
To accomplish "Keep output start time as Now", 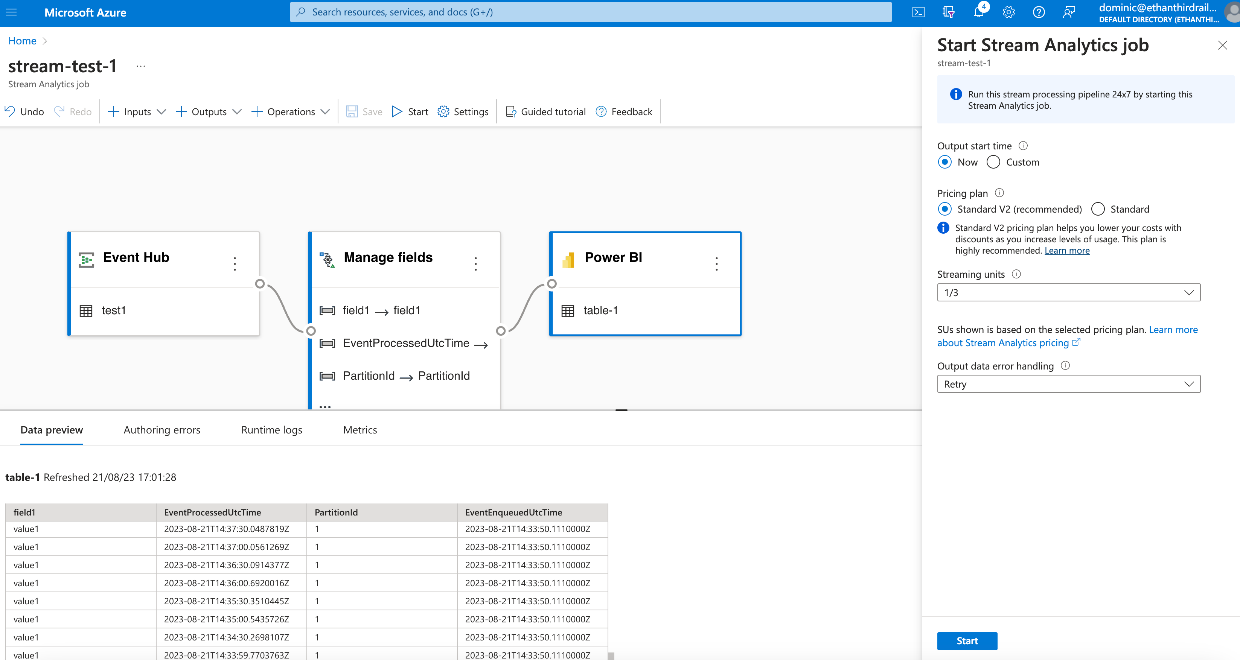I will 945,162.
